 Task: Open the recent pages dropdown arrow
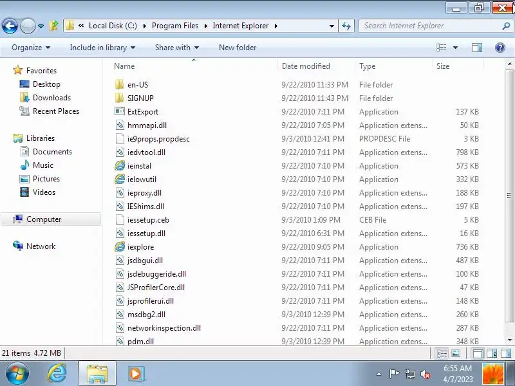(x=41, y=26)
